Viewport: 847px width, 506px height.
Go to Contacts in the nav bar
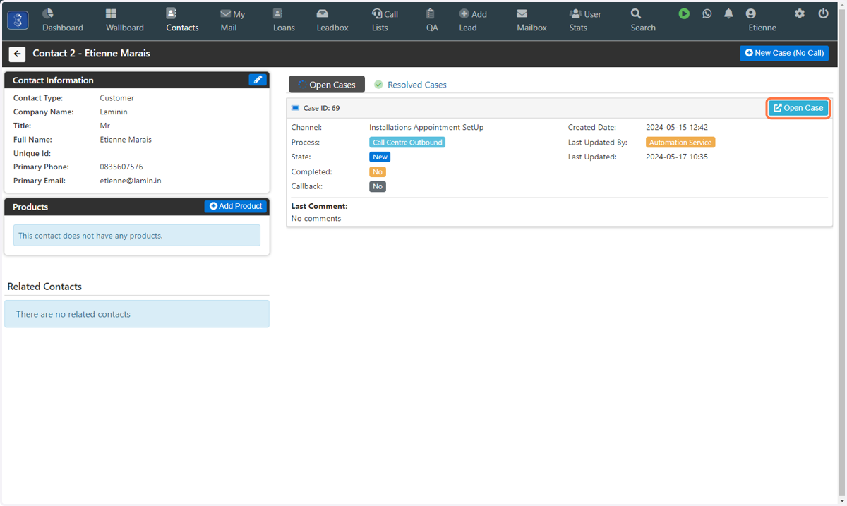(182, 20)
